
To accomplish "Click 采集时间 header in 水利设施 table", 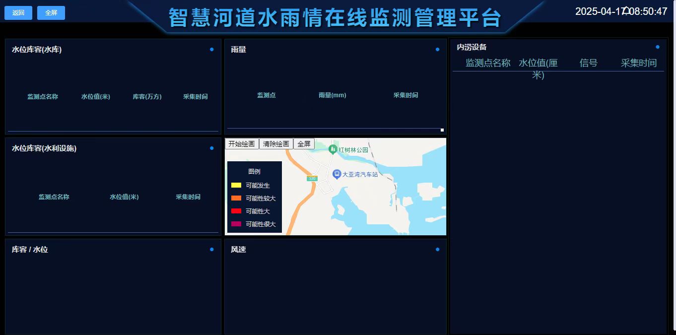I will (x=188, y=197).
